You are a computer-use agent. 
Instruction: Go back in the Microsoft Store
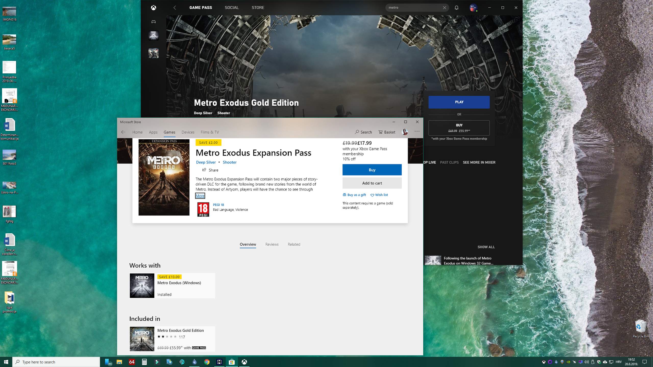(x=123, y=132)
